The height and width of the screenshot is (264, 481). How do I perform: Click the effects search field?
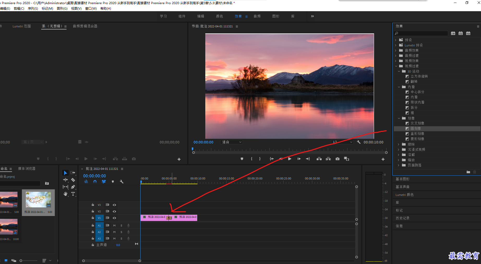(421, 33)
